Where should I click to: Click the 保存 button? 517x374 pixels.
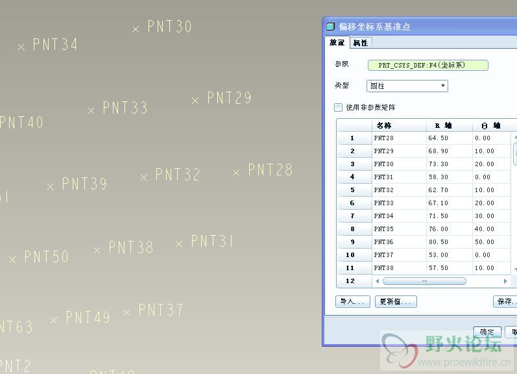click(x=505, y=301)
